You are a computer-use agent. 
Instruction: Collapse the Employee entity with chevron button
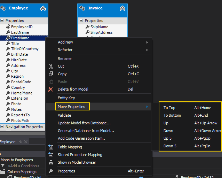[x=43, y=8]
